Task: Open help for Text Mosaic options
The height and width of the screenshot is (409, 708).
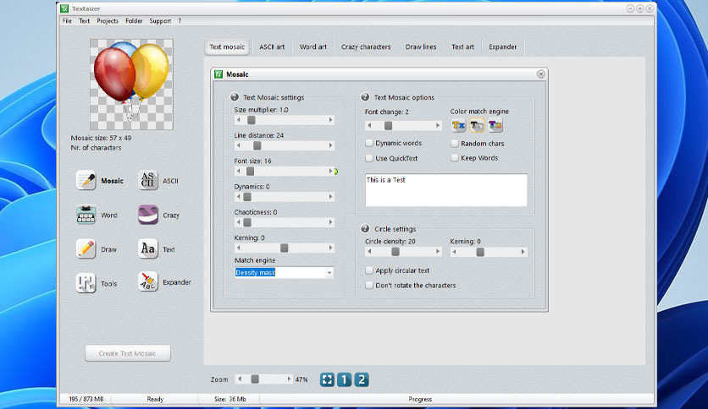Action: 365,97
